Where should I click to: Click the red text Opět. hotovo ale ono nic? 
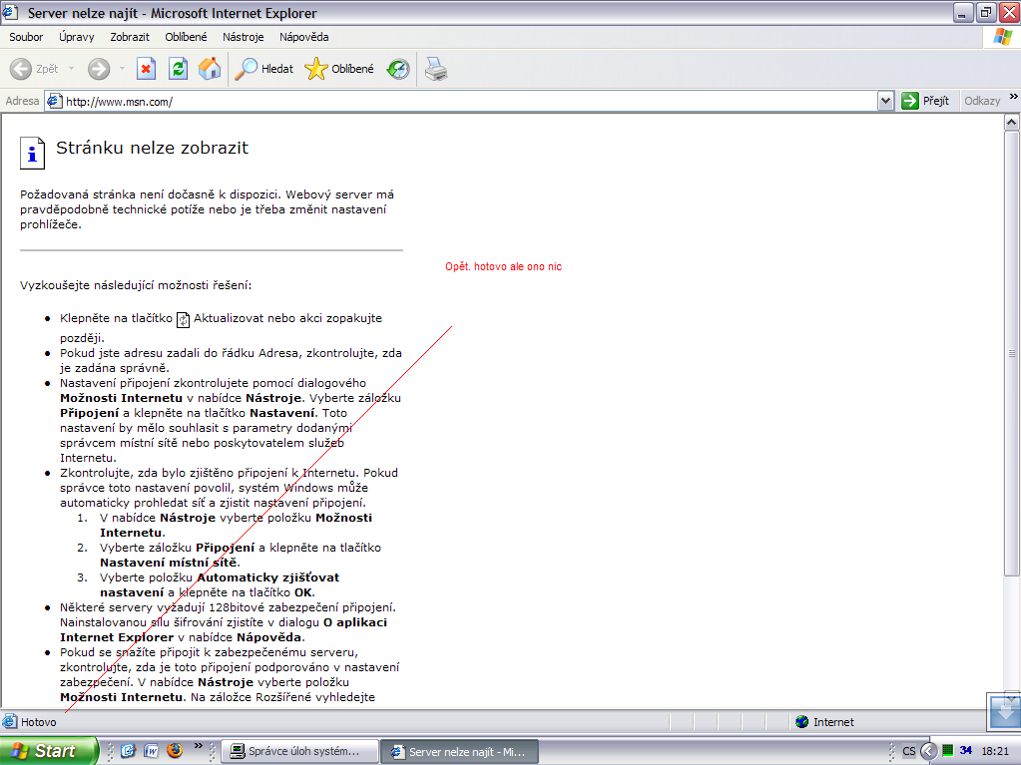(503, 266)
